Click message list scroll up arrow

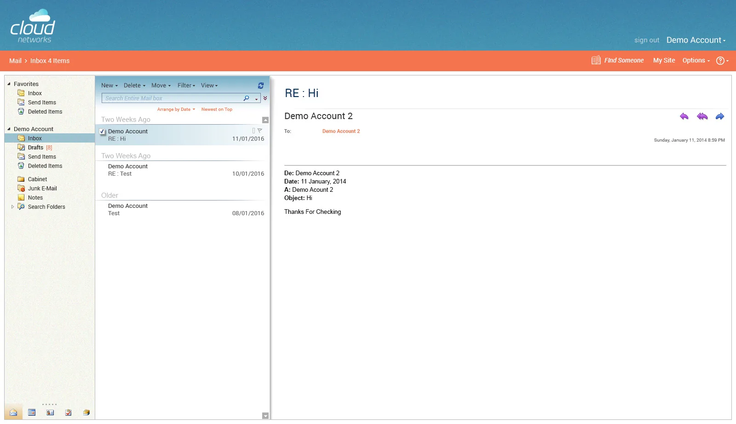pyautogui.click(x=265, y=120)
